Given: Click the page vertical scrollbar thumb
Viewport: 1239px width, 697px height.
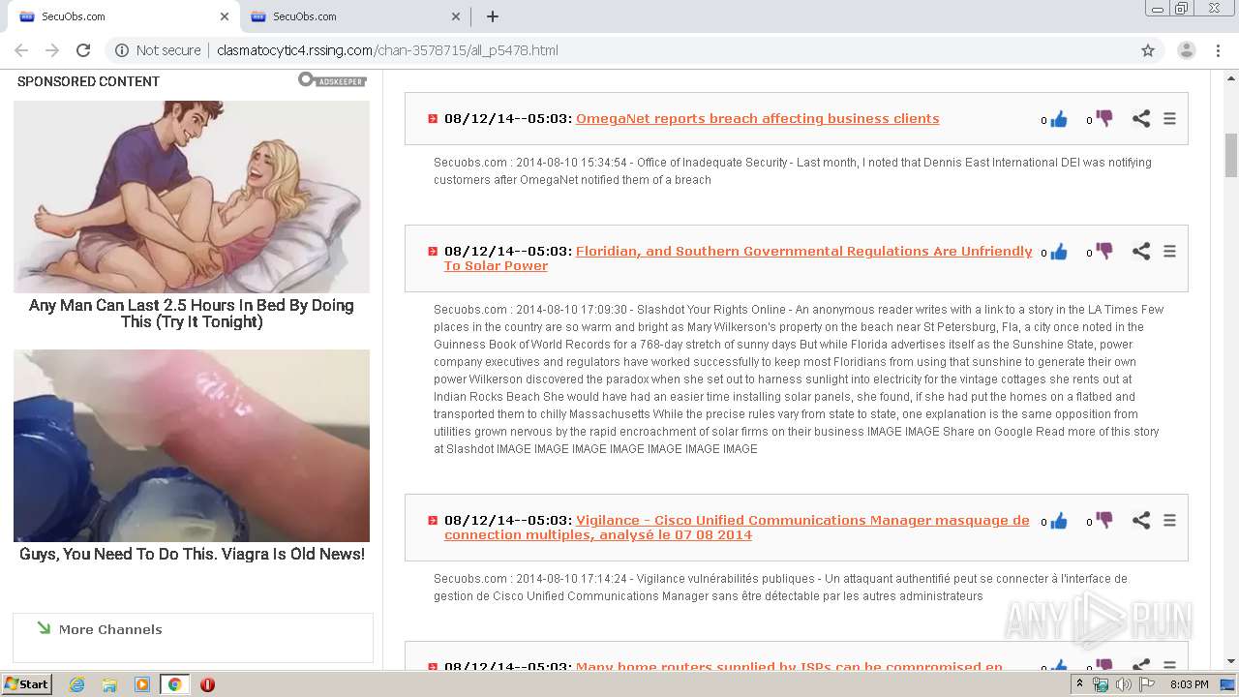Looking at the screenshot, I should [1231, 155].
